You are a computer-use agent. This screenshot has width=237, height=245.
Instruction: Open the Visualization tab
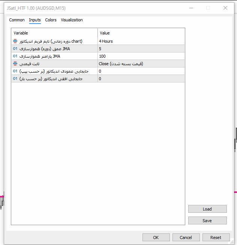pyautogui.click(x=72, y=20)
